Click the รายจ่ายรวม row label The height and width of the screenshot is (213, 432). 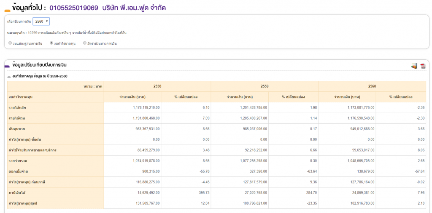pos(17,161)
